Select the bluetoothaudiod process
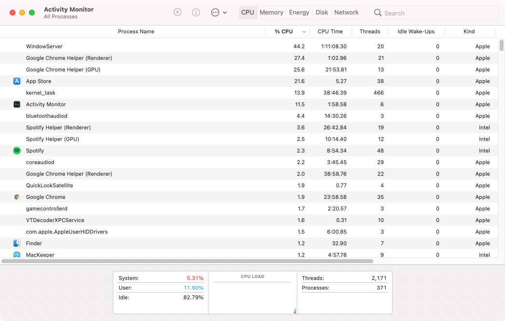The height and width of the screenshot is (321, 505). coord(248,116)
